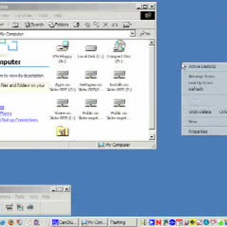
Task: Click the Copy To toolbar icon
Action: 96,25
